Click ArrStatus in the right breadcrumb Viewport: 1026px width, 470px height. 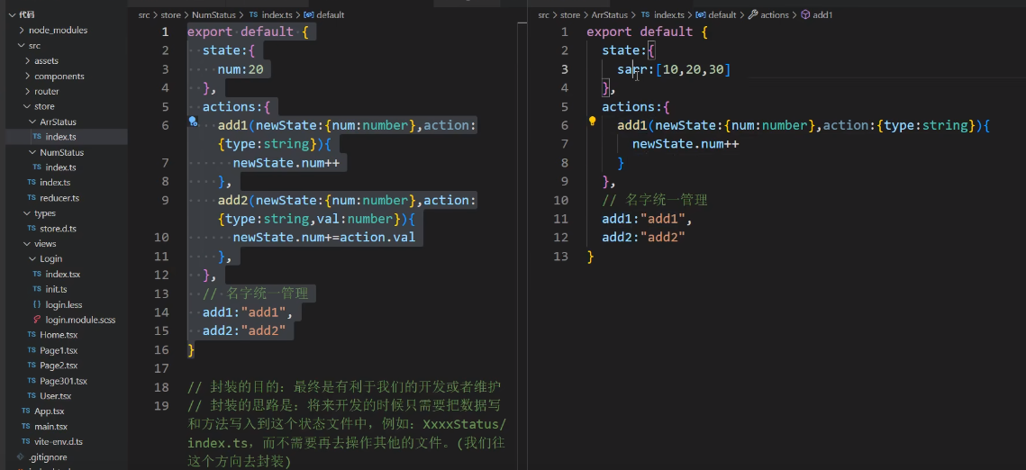click(609, 14)
